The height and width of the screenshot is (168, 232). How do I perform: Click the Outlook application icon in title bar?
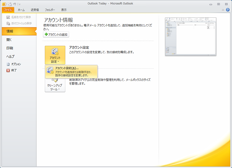[3, 3]
